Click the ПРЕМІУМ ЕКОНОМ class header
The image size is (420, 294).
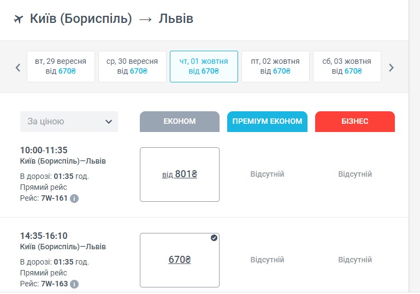267,122
